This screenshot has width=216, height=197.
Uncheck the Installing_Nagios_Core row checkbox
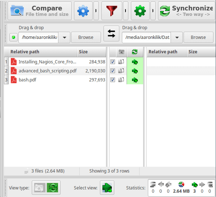113,62
